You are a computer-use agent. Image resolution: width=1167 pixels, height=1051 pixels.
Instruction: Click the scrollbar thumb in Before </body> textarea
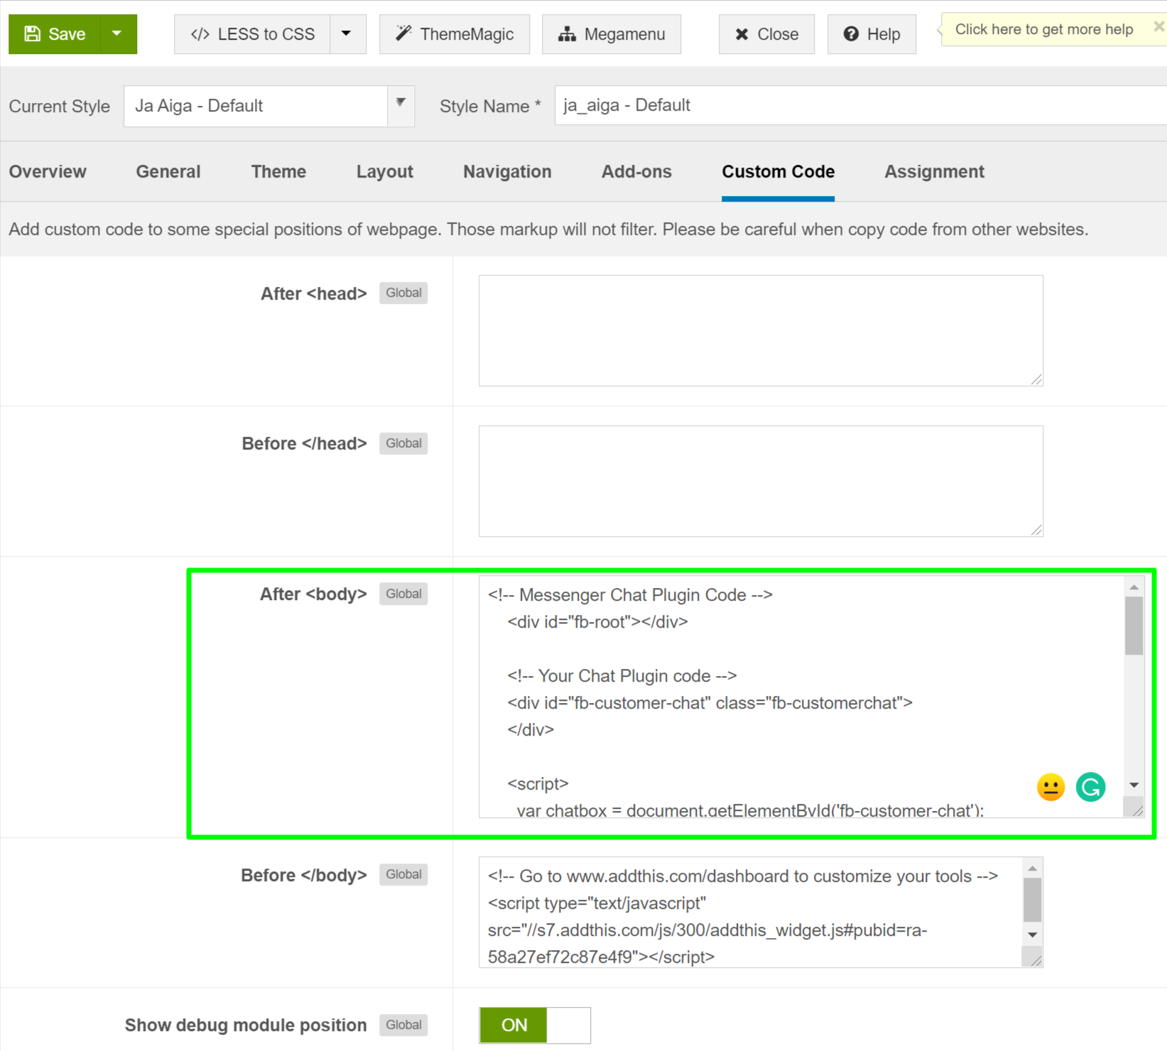1033,900
